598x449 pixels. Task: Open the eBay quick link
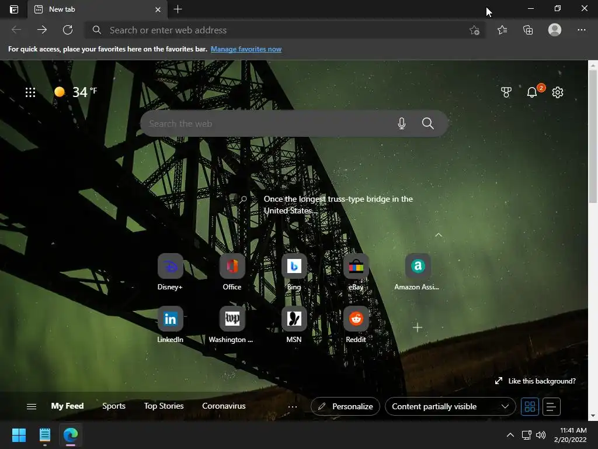356,272
